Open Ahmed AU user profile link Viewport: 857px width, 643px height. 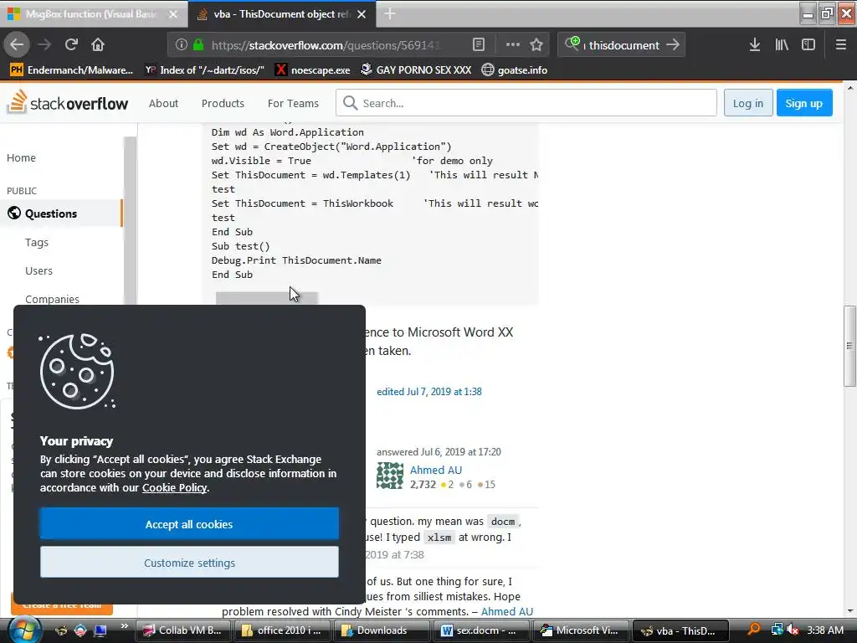coord(435,471)
